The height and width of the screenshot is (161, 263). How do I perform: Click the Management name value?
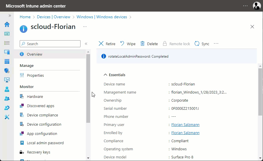199,92
